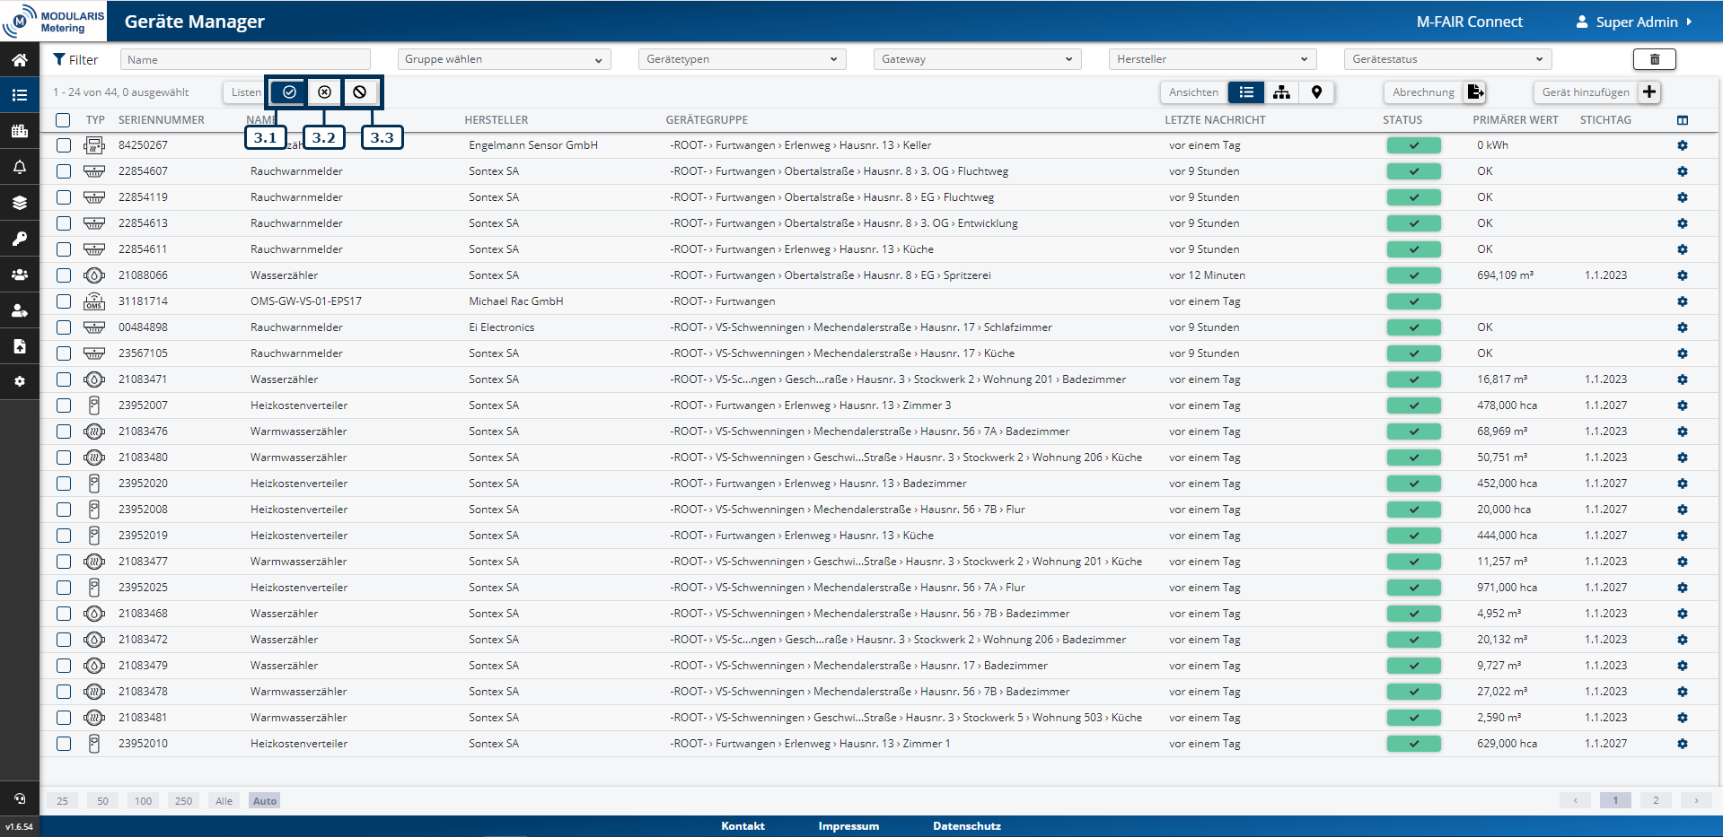Screen dimensions: 1723x837
Task: Open the Impressum link in footer
Action: 848,826
